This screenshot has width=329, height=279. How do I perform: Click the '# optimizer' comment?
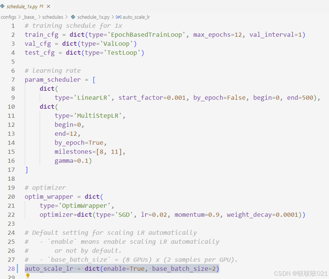click(45, 187)
